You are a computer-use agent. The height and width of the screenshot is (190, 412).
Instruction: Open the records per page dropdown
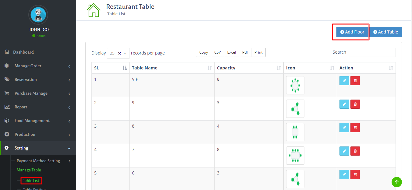[125, 53]
